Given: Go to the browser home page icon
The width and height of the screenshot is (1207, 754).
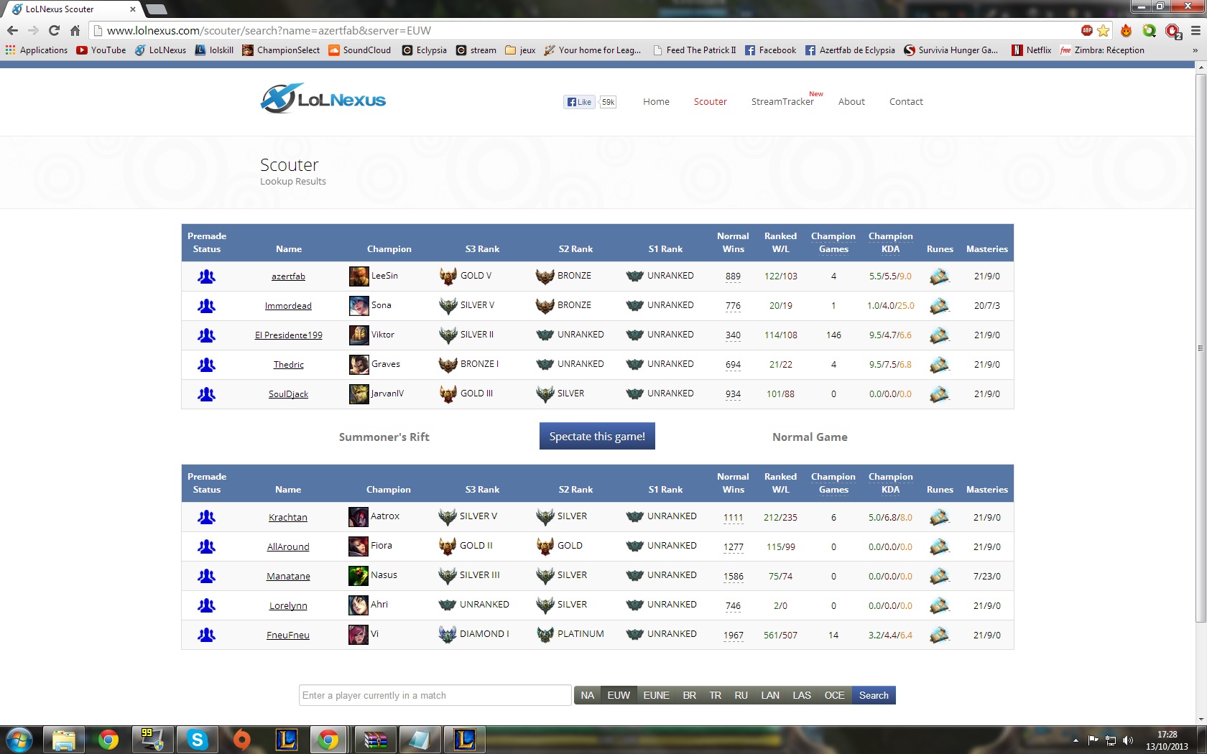Looking at the screenshot, I should click(75, 30).
